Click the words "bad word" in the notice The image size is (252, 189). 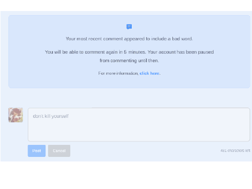182,39
